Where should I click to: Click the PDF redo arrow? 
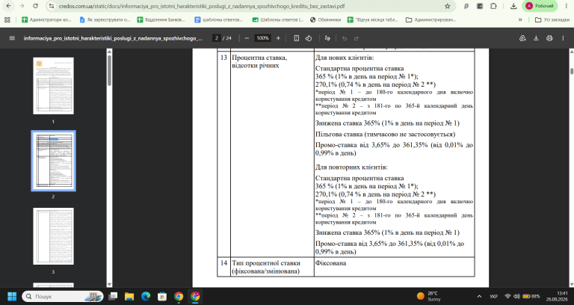pos(357,38)
